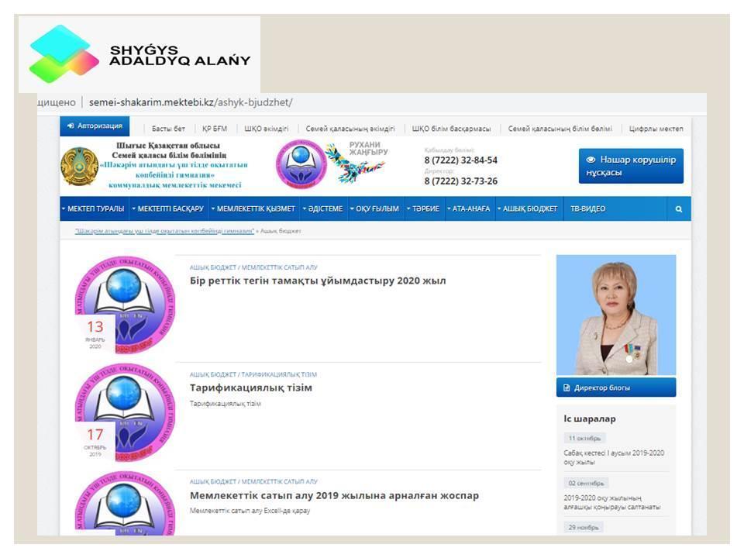
Task: Click the director's portrait photo
Action: click(x=616, y=315)
